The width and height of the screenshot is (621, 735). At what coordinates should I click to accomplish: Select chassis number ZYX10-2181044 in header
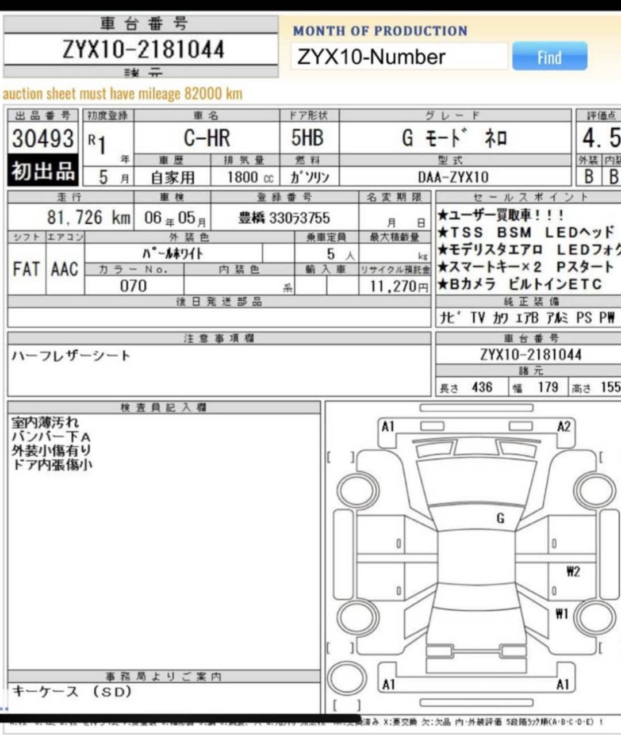[143, 49]
